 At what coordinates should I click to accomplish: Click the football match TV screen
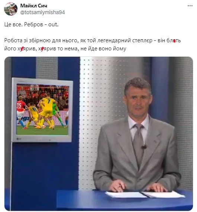point(42,110)
